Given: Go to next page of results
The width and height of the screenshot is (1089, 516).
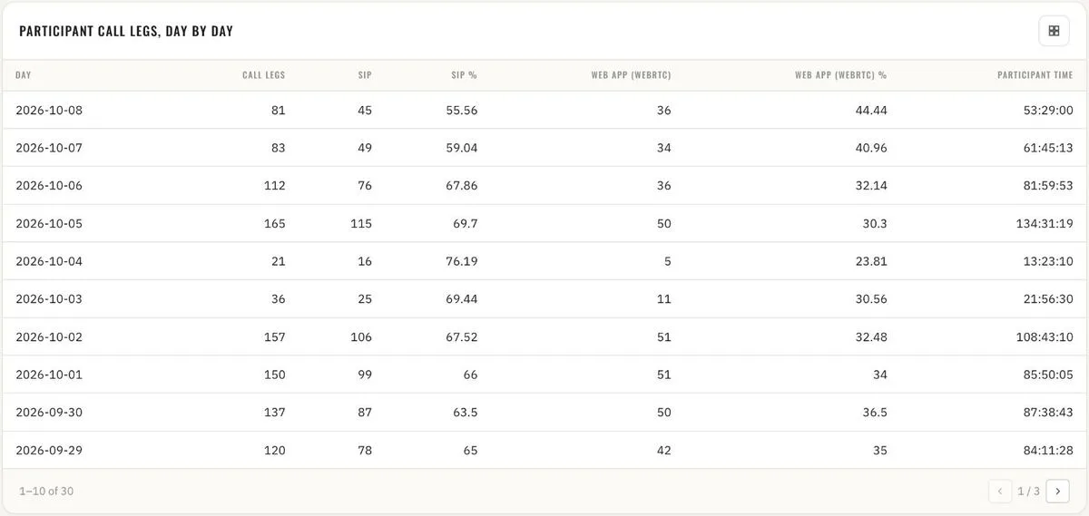Looking at the screenshot, I should tap(1057, 492).
